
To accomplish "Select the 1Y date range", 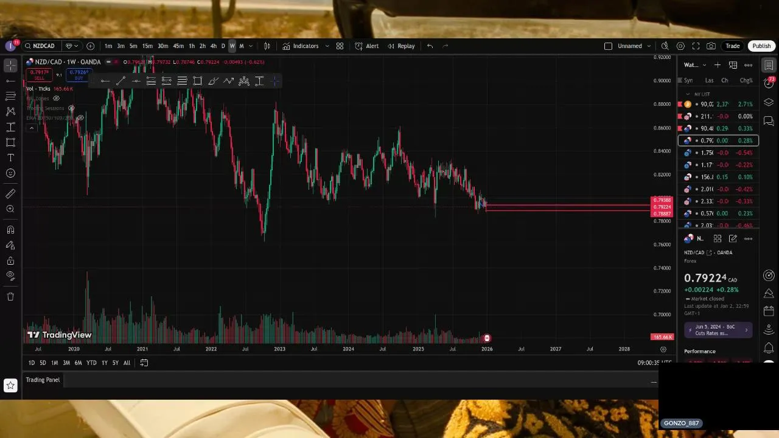I will [104, 363].
